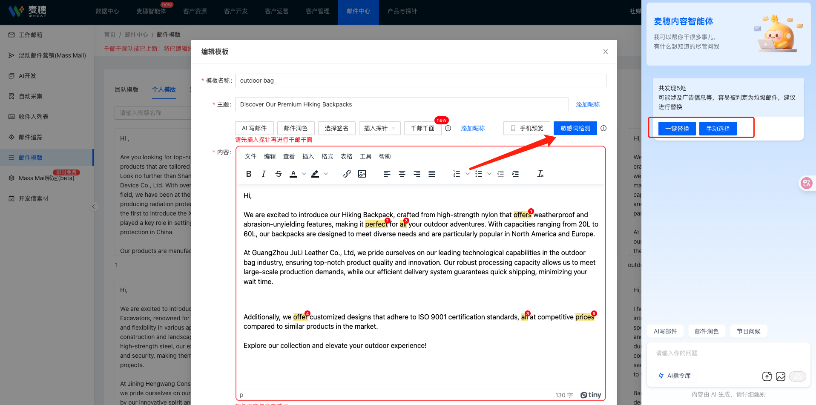Clear formatting

coord(540,174)
